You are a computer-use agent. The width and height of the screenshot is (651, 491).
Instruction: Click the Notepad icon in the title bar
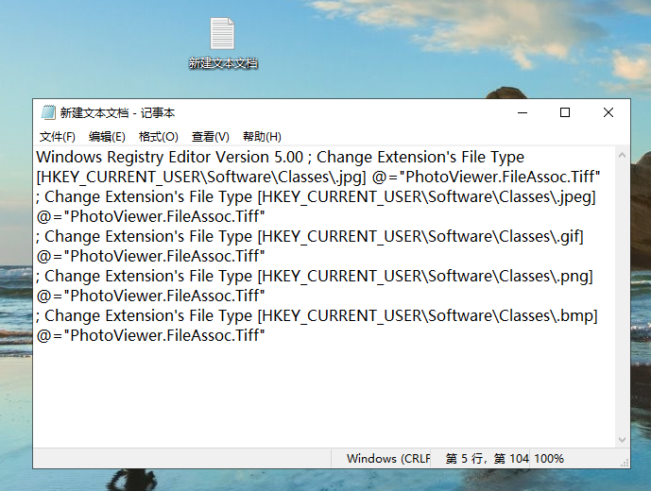[48, 112]
